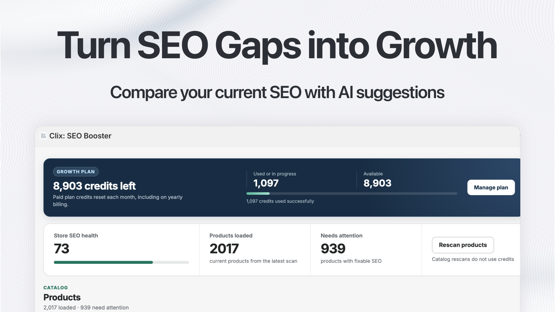
Task: Click the Store SEO health progress bar
Action: click(121, 262)
